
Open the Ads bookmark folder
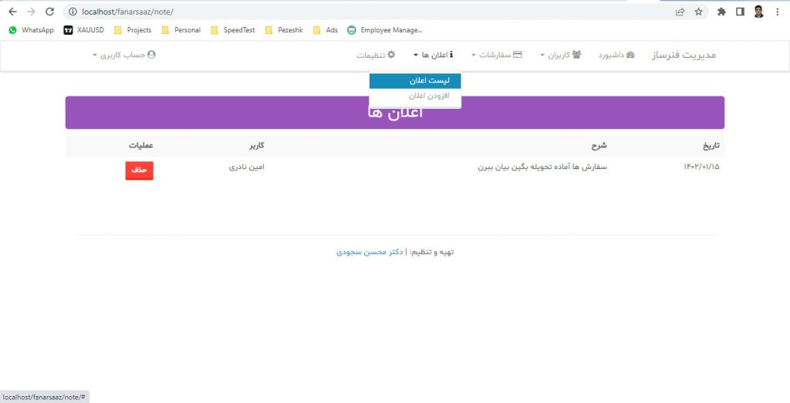326,30
